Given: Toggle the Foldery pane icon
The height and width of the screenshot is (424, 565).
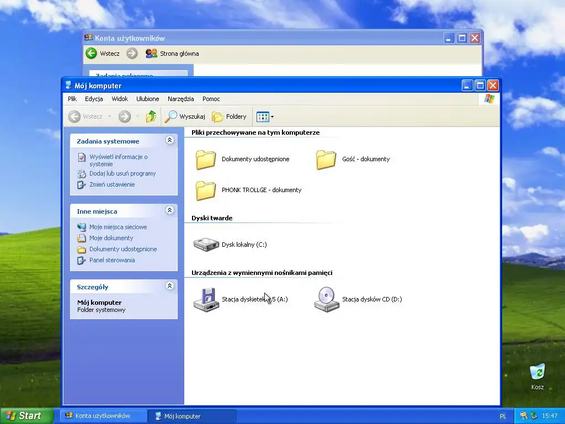Looking at the screenshot, I should point(217,116).
